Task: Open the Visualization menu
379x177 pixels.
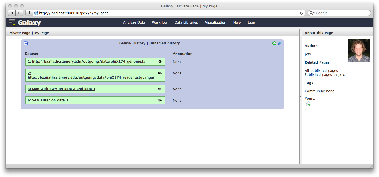Action: coord(216,22)
